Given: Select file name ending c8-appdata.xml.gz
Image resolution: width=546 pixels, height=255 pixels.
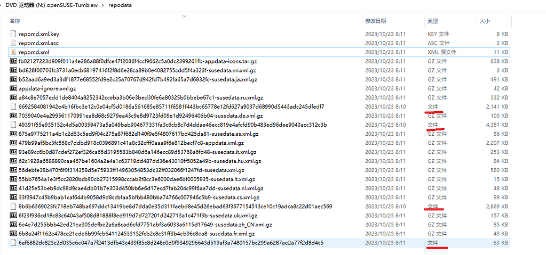Looking at the screenshot, I should 131,143.
